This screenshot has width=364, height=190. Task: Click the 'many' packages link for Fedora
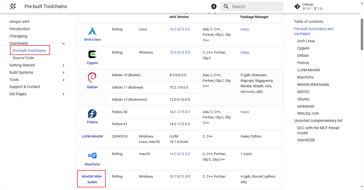point(245,112)
